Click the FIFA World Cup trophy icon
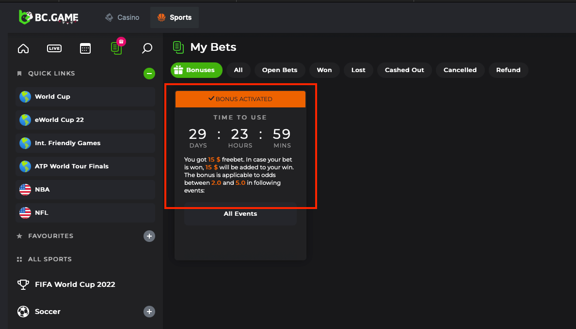Image resolution: width=576 pixels, height=329 pixels. [x=23, y=284]
